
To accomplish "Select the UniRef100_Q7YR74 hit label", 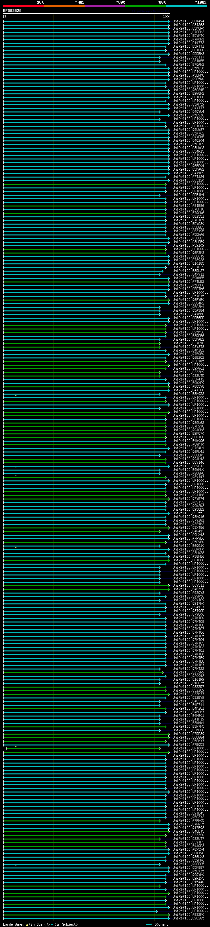I will [x=188, y=499].
